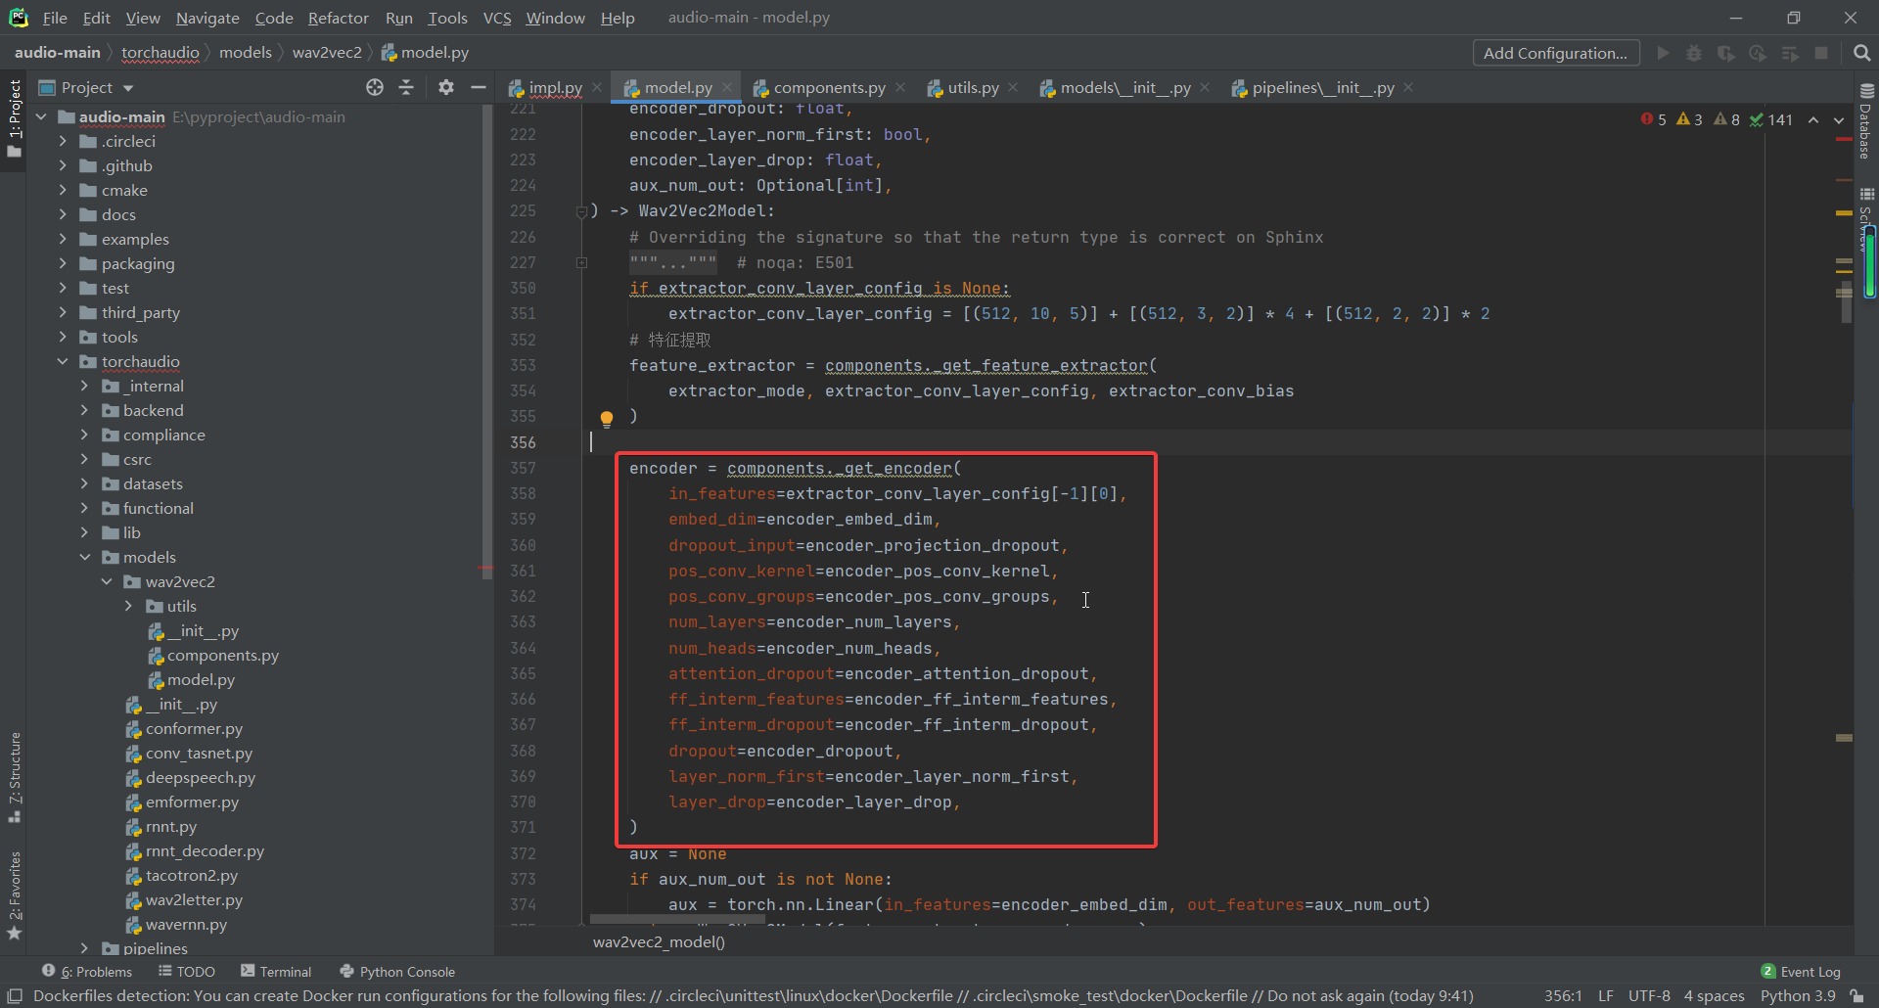Open the Navigate menu
This screenshot has height=1008, width=1879.
[x=207, y=18]
